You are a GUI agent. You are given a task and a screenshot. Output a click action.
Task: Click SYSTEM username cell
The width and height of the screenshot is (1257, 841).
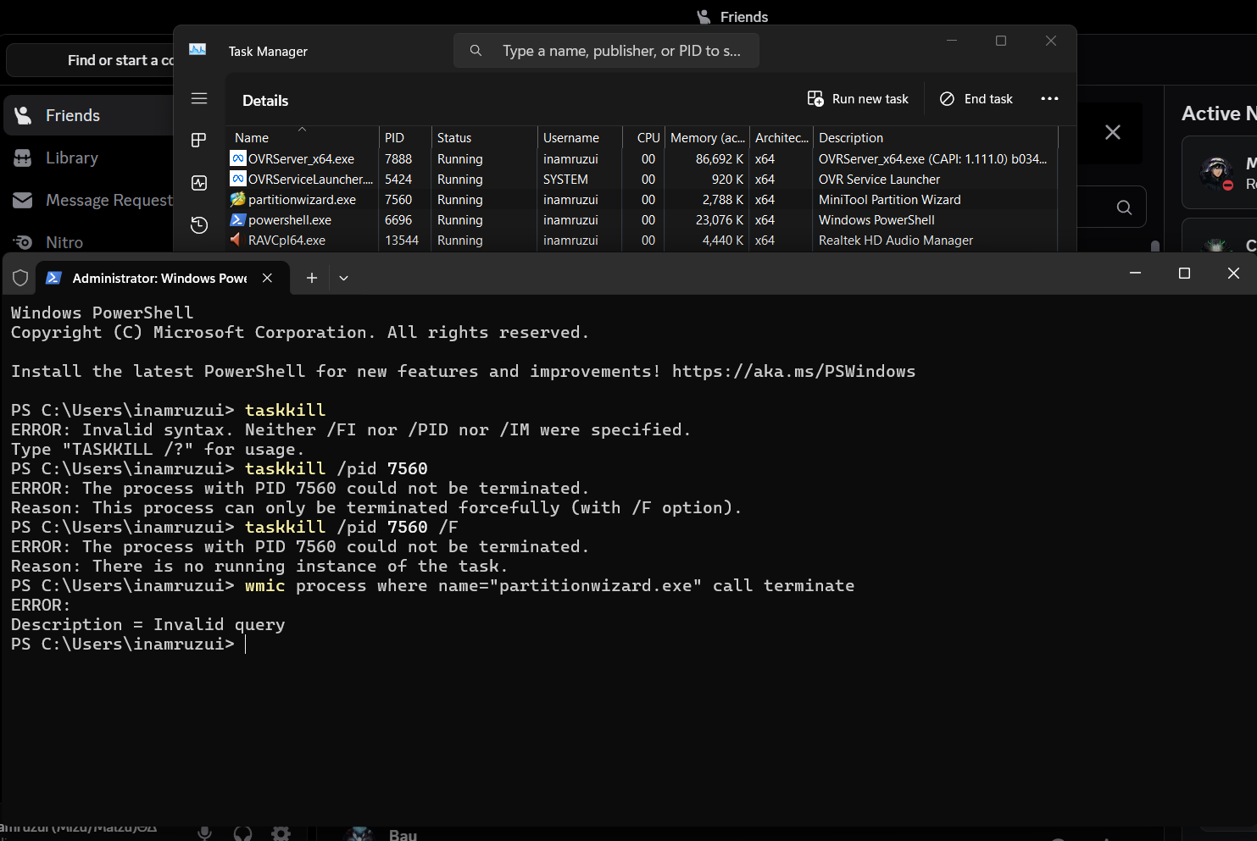(565, 180)
